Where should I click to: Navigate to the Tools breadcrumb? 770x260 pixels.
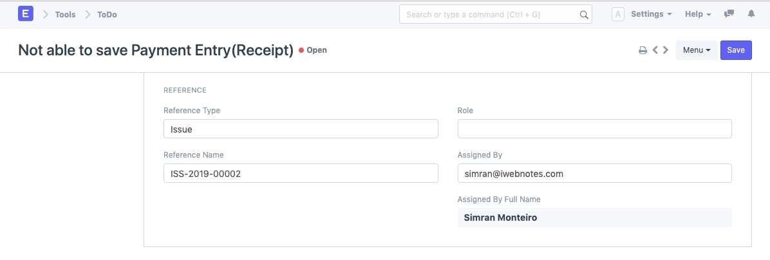tap(65, 14)
